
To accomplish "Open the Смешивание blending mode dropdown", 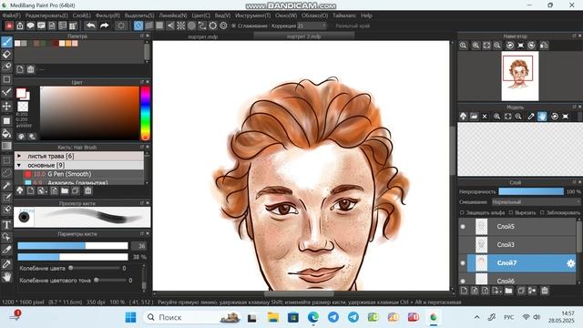I will [x=536, y=202].
